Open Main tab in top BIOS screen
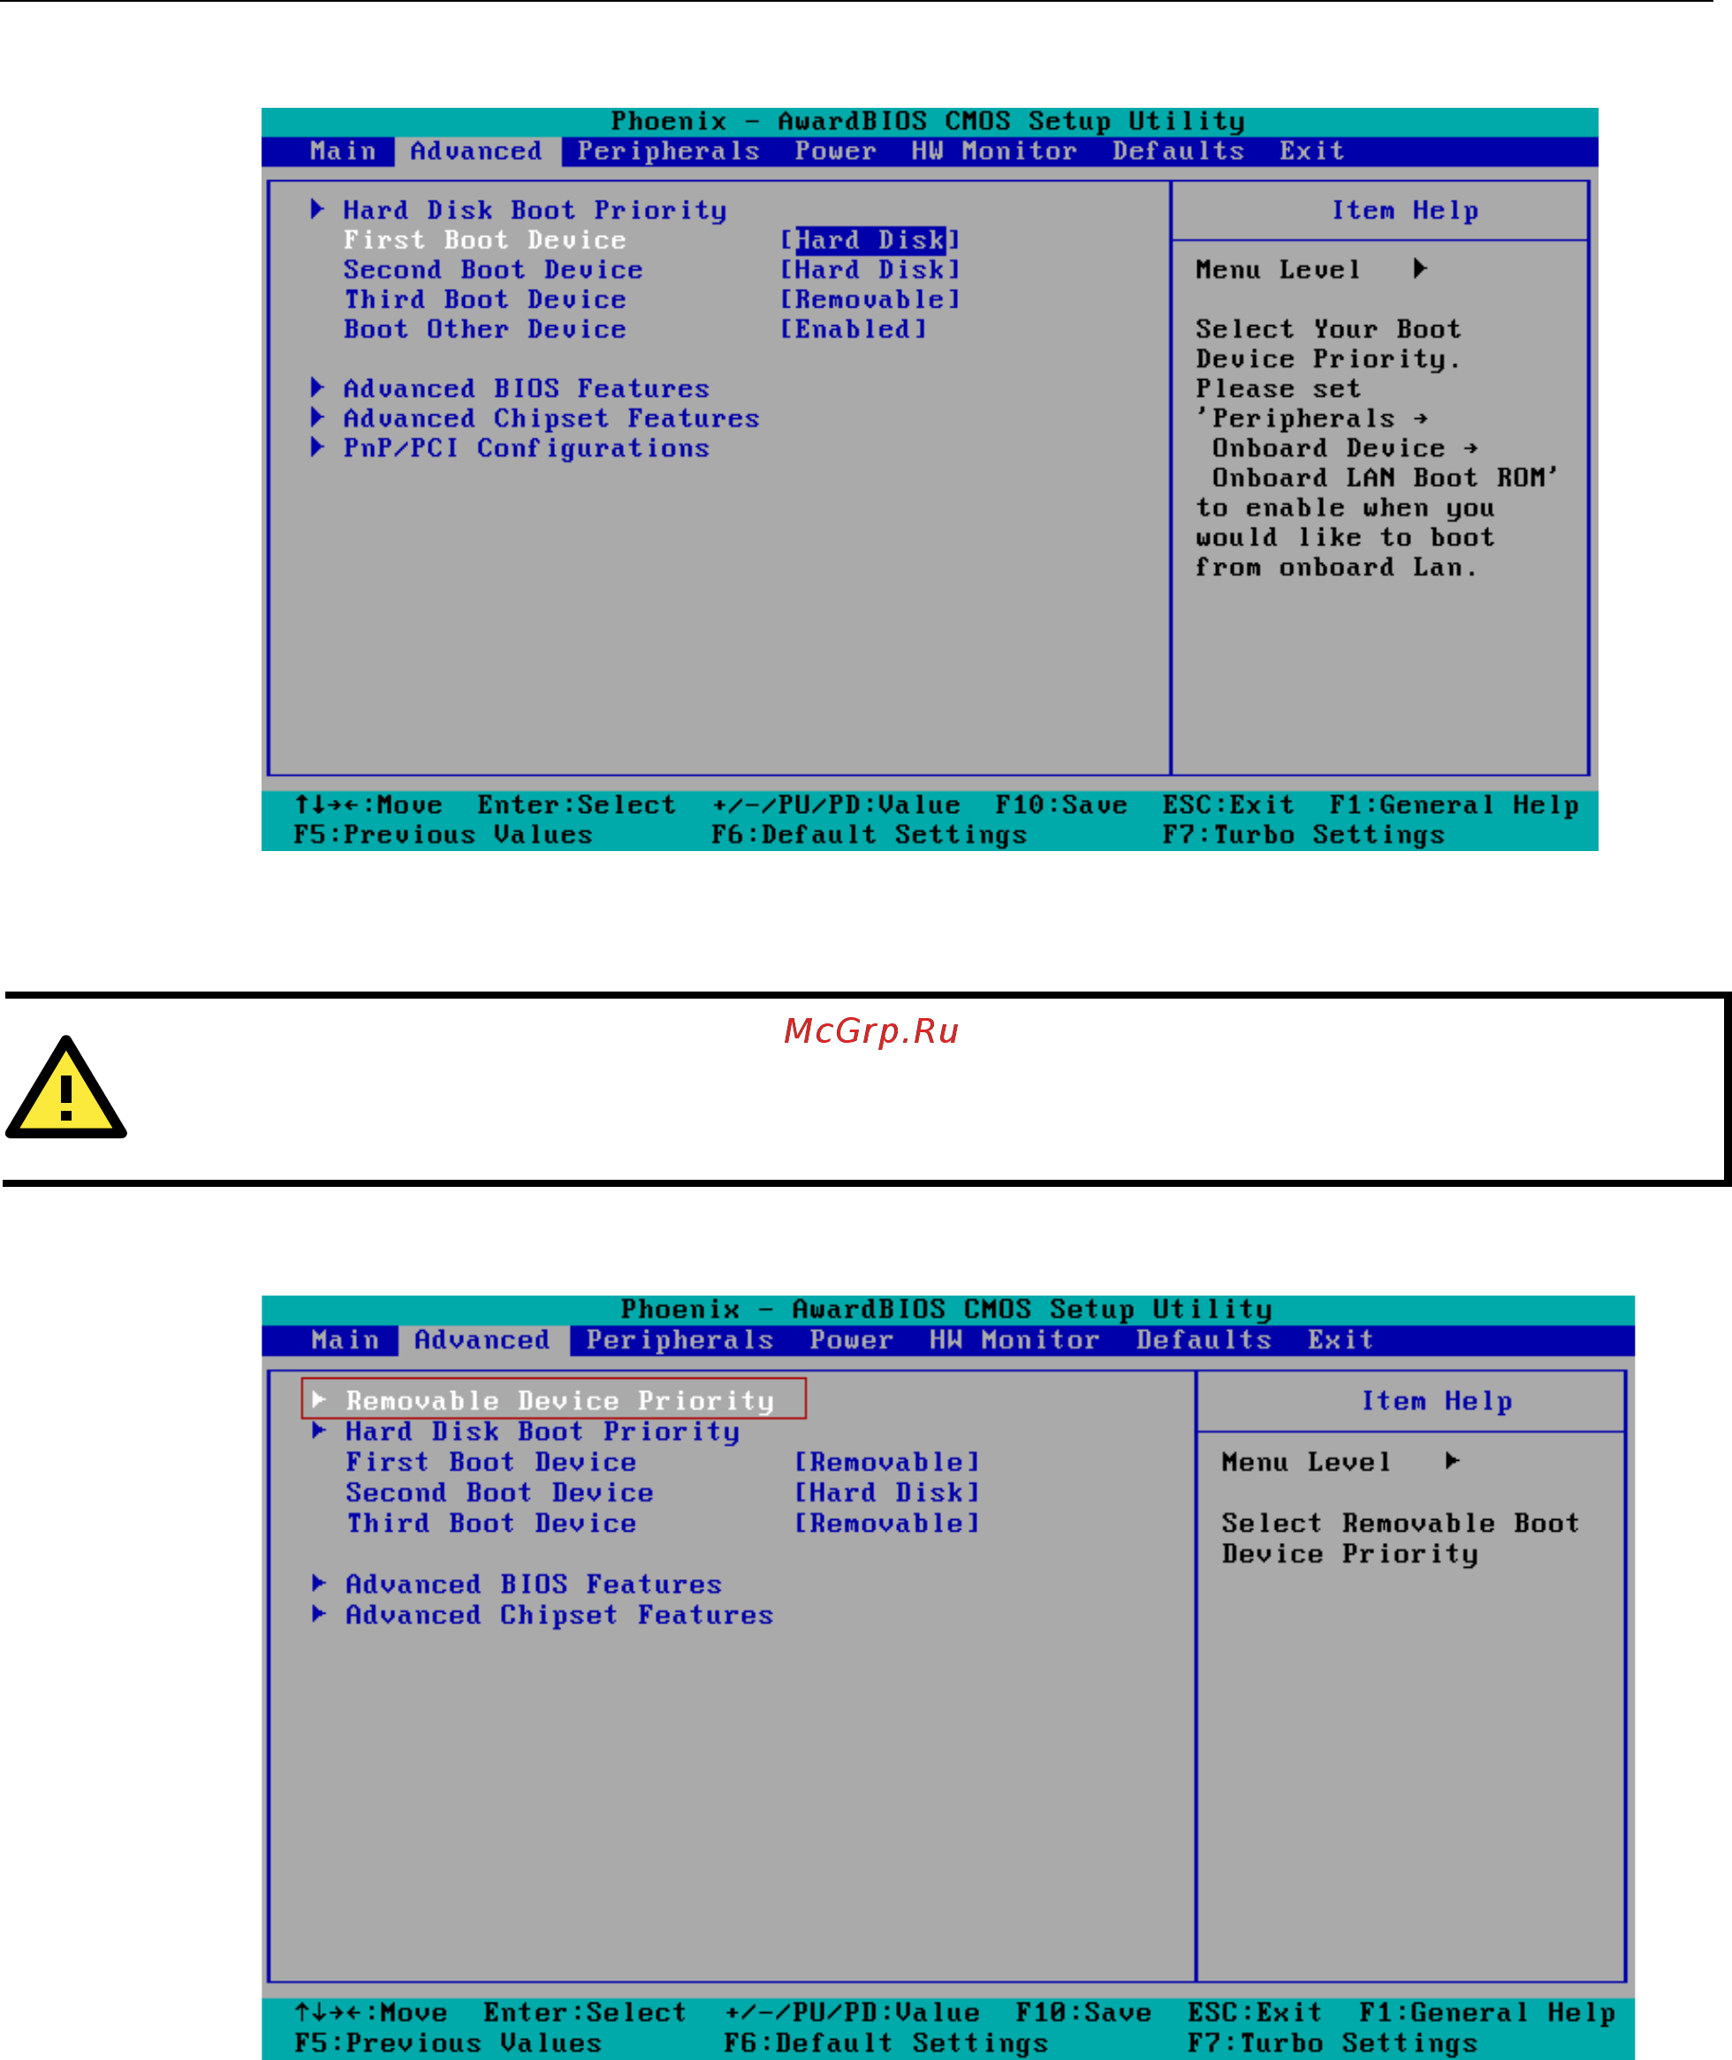This screenshot has height=2060, width=1732. click(x=343, y=151)
